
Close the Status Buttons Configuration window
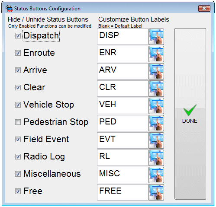point(204,9)
